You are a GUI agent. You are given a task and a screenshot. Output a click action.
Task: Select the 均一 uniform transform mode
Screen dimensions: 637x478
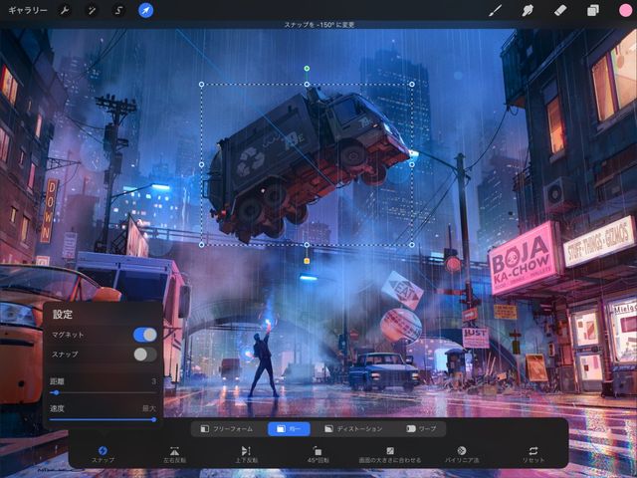click(x=289, y=429)
